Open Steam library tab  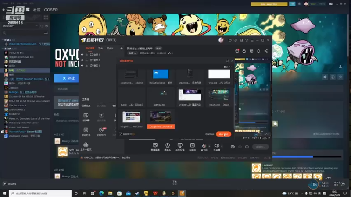[x=28, y=10]
